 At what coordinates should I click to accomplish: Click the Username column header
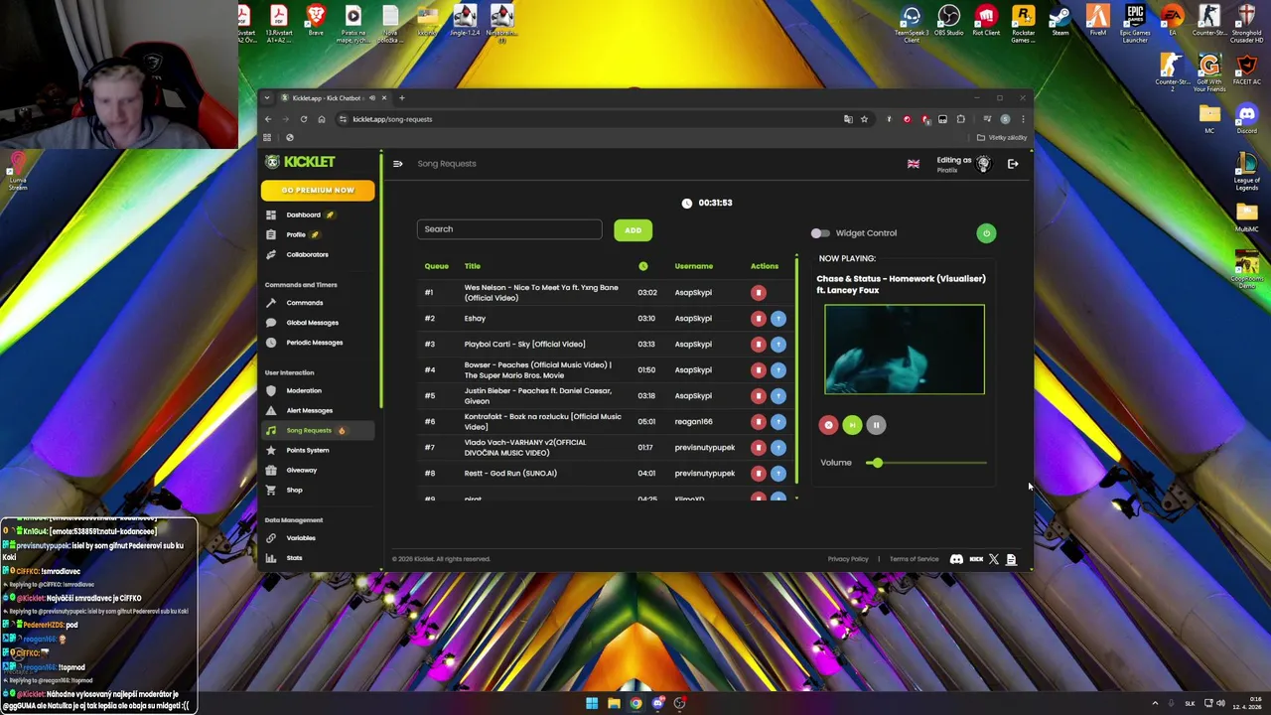point(694,266)
